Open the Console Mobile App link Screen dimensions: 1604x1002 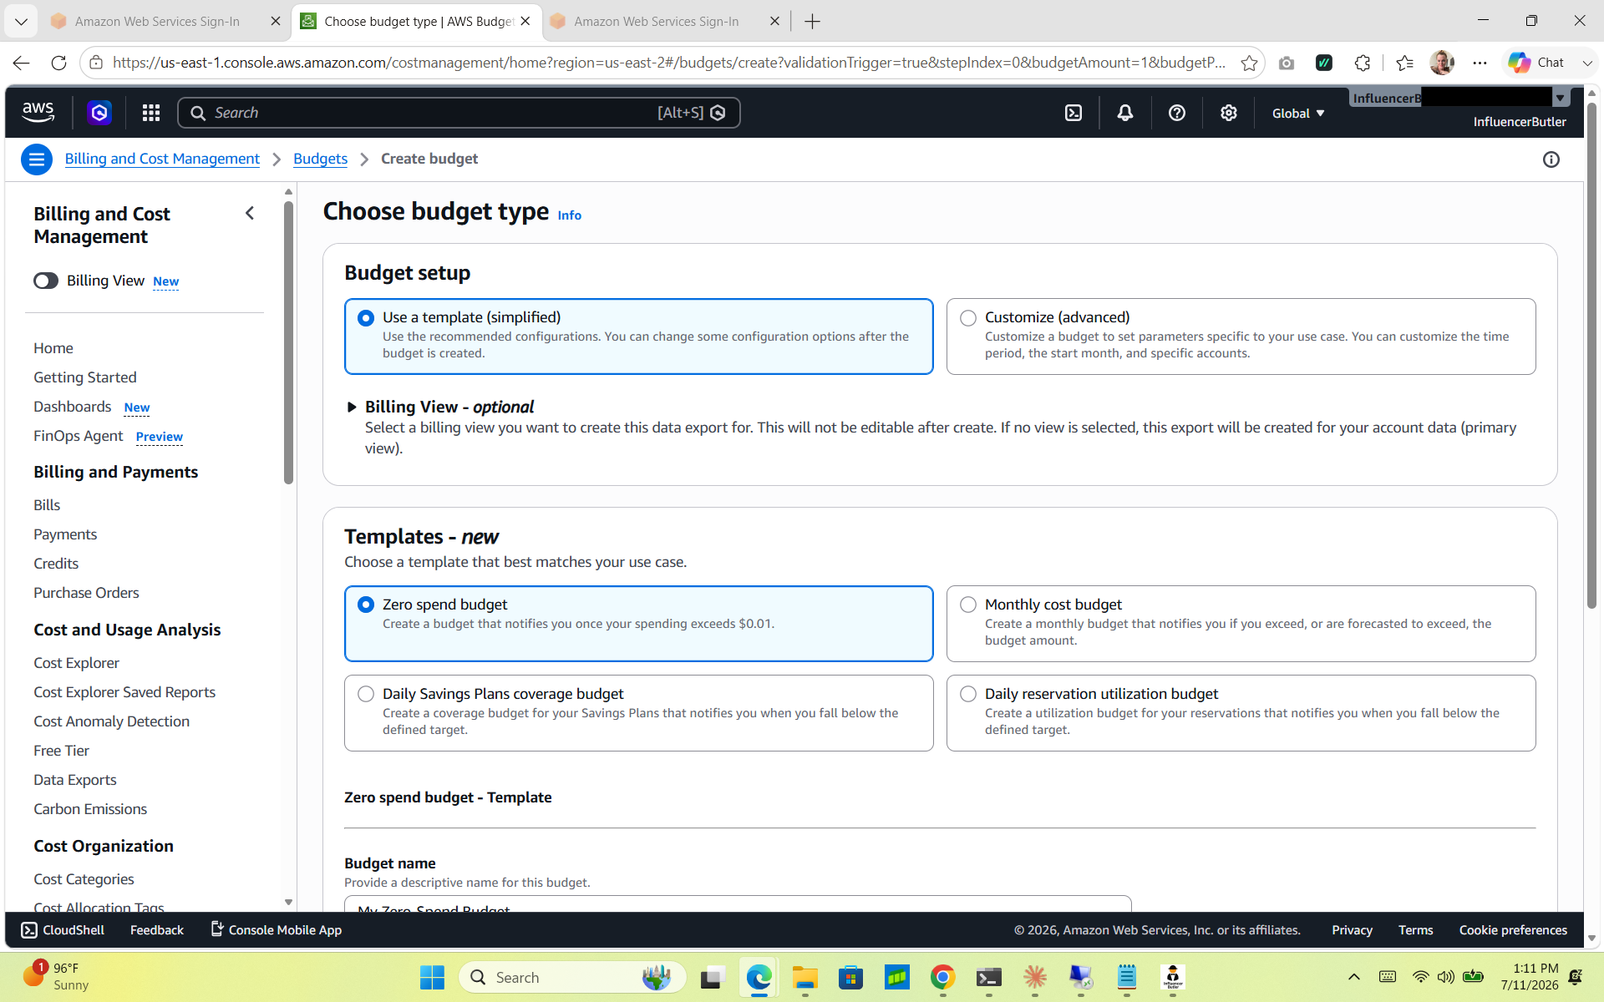(276, 930)
